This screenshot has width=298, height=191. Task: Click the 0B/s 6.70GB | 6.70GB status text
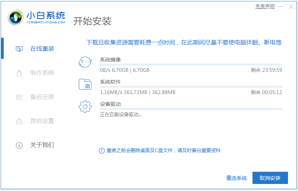coord(125,70)
